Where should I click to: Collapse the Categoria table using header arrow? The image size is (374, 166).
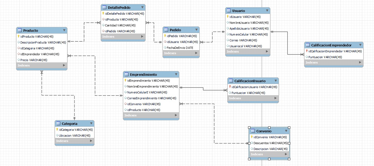pos(91,124)
